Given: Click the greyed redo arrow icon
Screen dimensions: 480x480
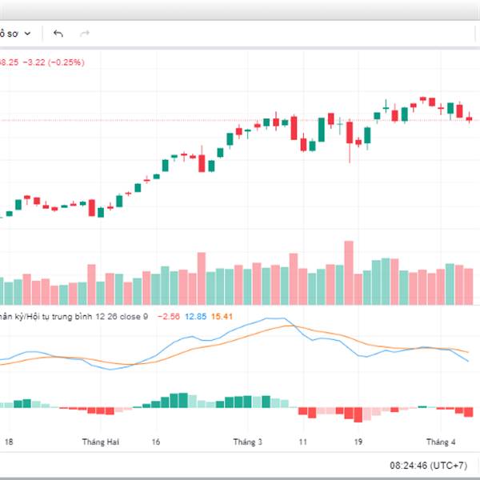Looking at the screenshot, I should pos(85,34).
